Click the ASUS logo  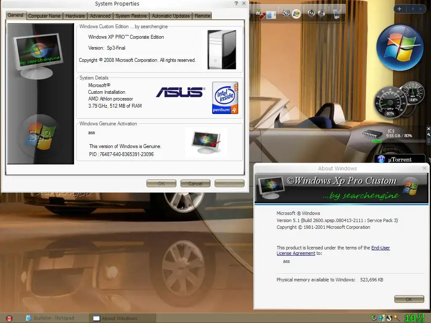click(181, 92)
